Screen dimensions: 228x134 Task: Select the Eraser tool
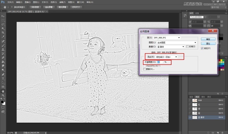click(3, 58)
